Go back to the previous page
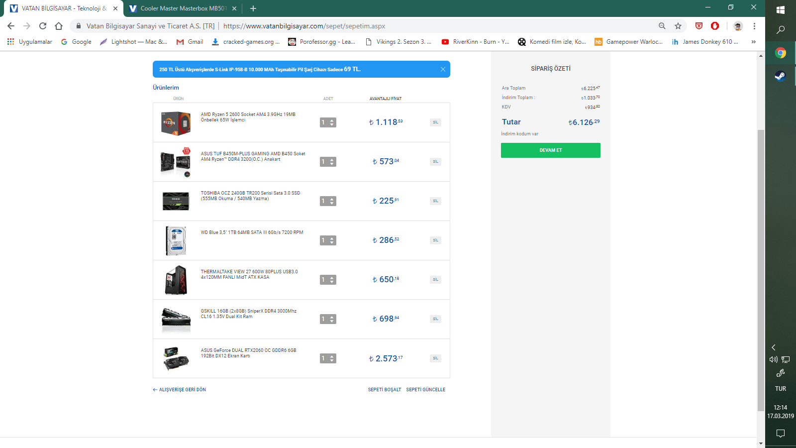The height and width of the screenshot is (448, 796). click(11, 26)
